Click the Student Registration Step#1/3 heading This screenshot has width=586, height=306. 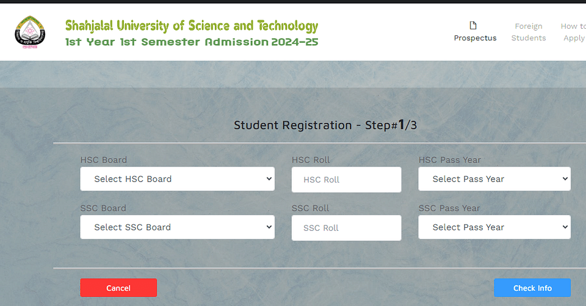click(325, 125)
